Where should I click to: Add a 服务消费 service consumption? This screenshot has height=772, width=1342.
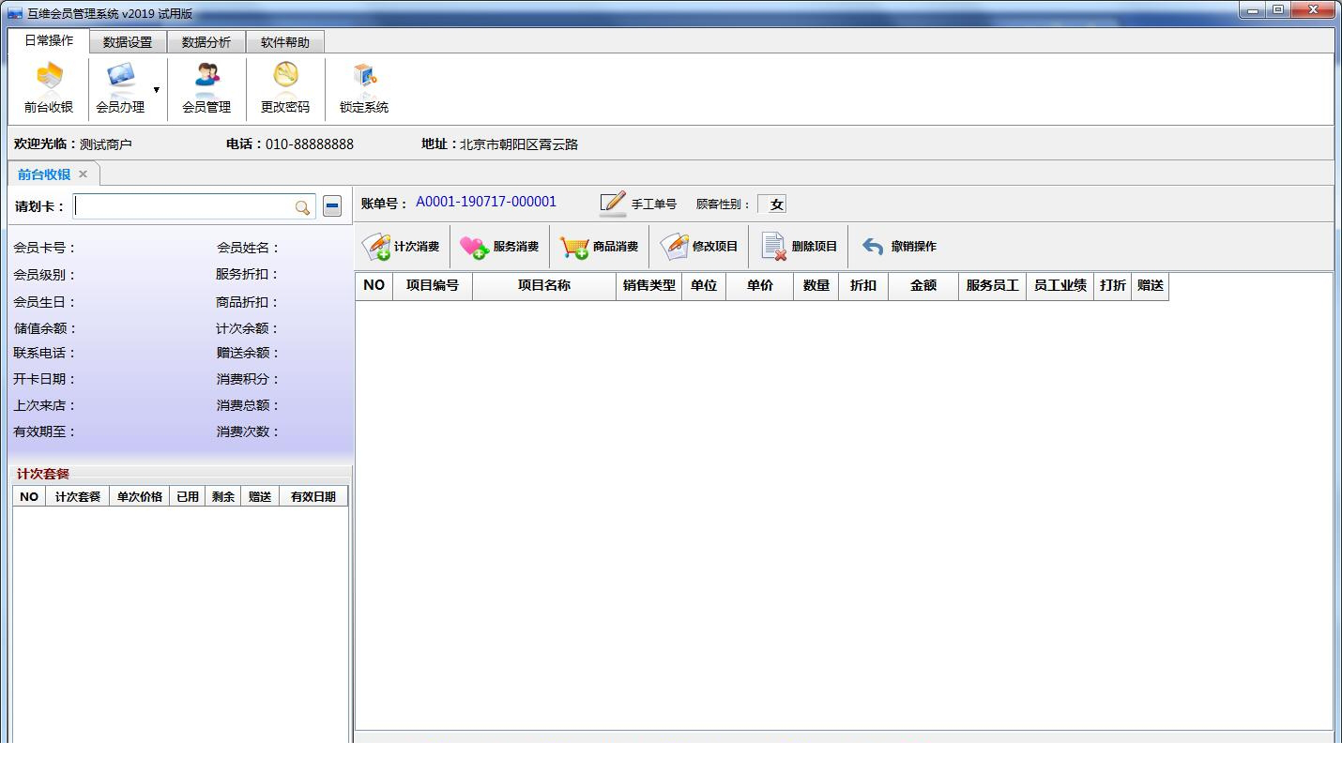[500, 247]
